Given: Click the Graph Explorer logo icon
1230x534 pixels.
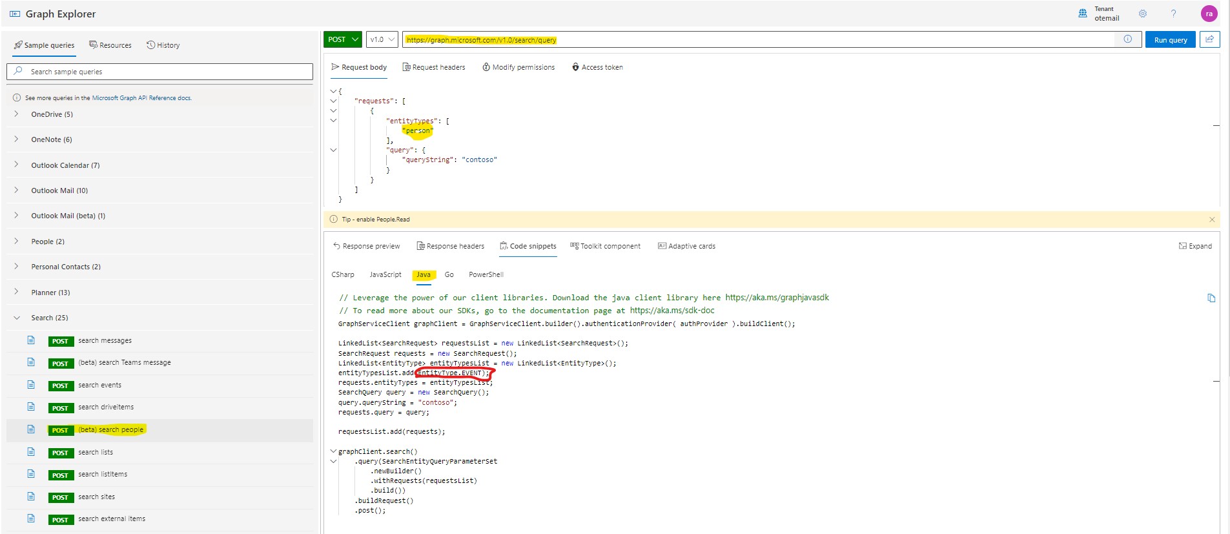Looking at the screenshot, I should [14, 14].
